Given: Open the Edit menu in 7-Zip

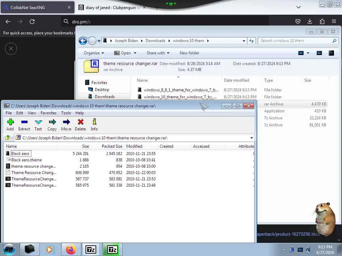Looking at the screenshot, I should (x=20, y=113).
